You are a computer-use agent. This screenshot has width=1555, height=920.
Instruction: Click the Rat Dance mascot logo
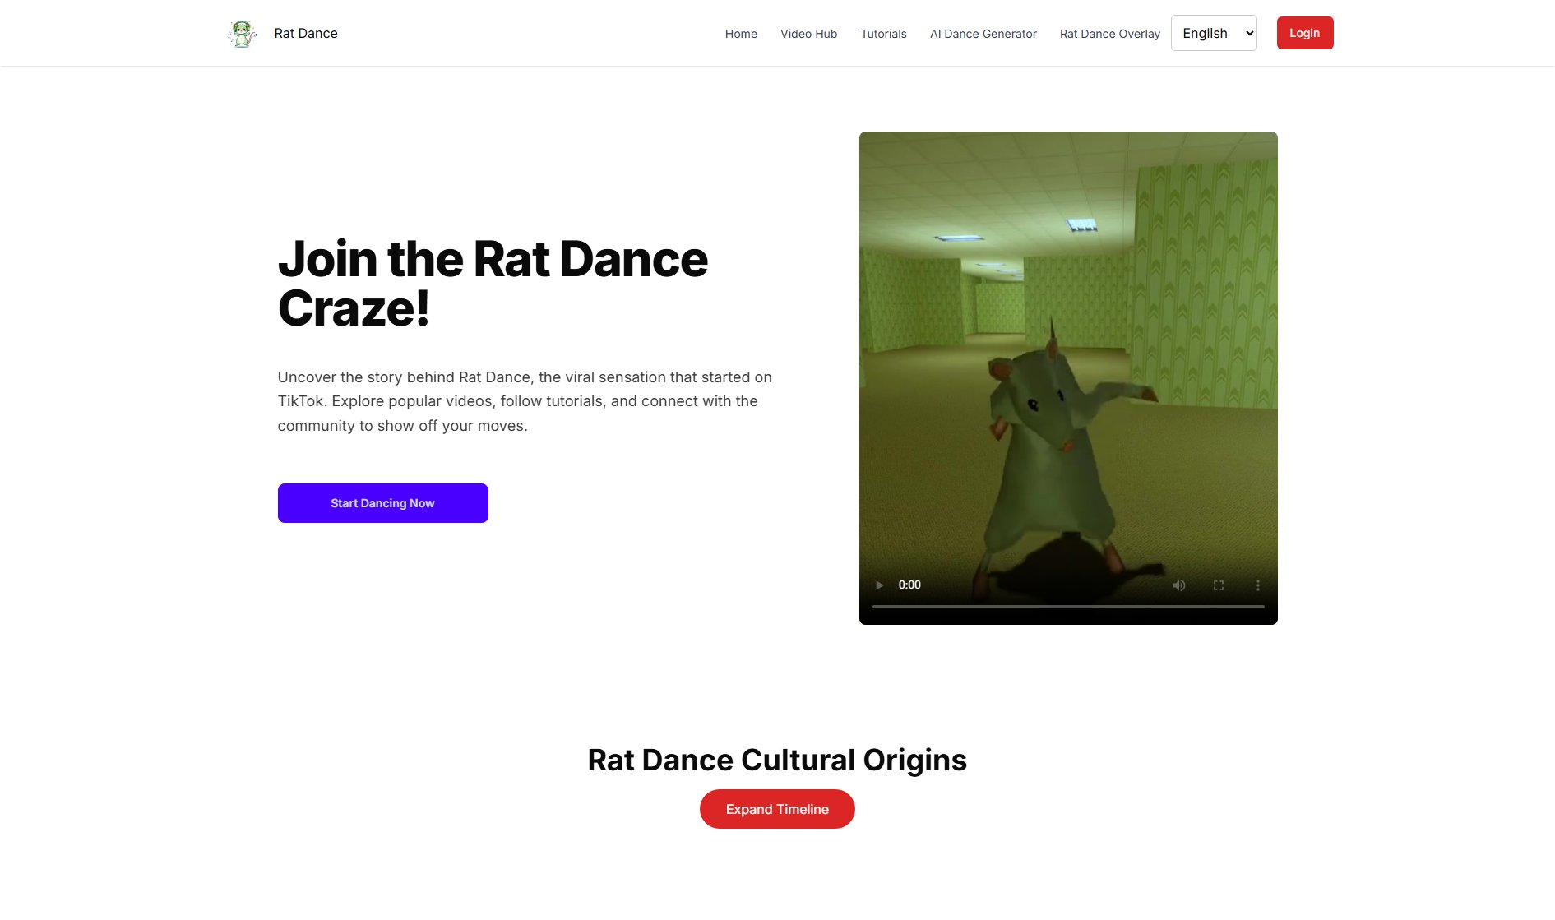[242, 34]
